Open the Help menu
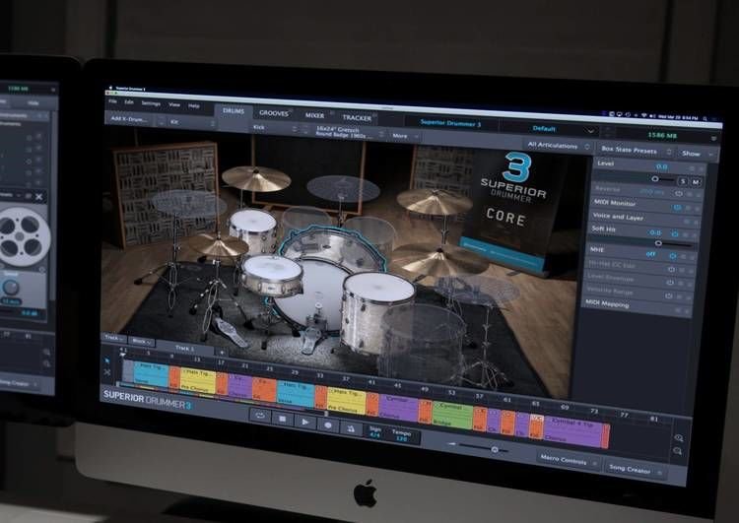 (194, 106)
